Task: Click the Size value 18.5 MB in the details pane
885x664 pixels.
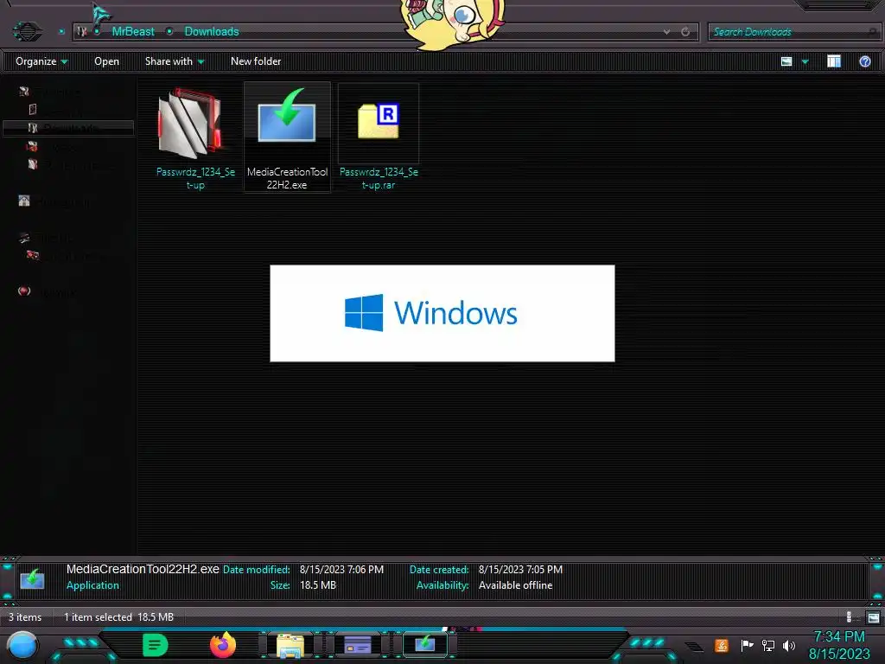Action: (x=318, y=585)
